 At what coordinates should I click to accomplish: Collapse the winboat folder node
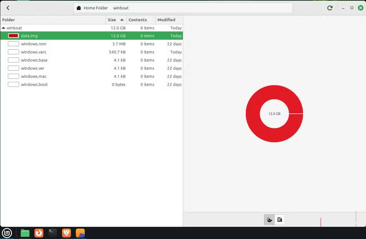click(x=3, y=28)
